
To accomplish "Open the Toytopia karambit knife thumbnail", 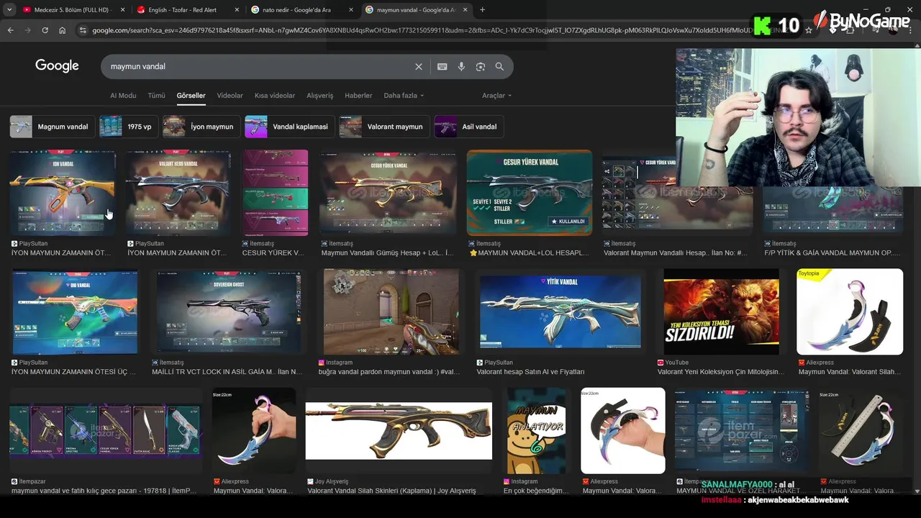I will point(850,312).
